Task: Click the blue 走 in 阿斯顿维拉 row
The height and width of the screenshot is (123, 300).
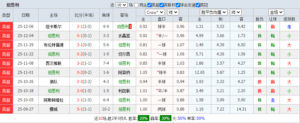Action: (273, 100)
